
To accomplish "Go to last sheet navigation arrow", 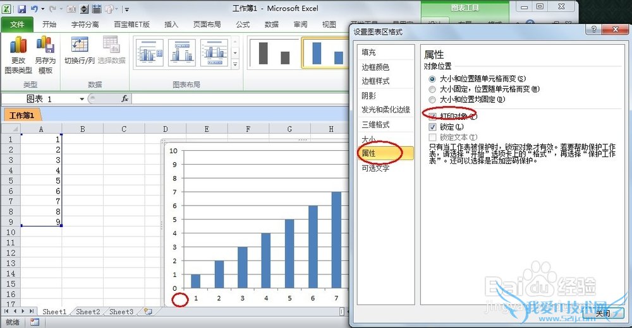I will coord(32,312).
